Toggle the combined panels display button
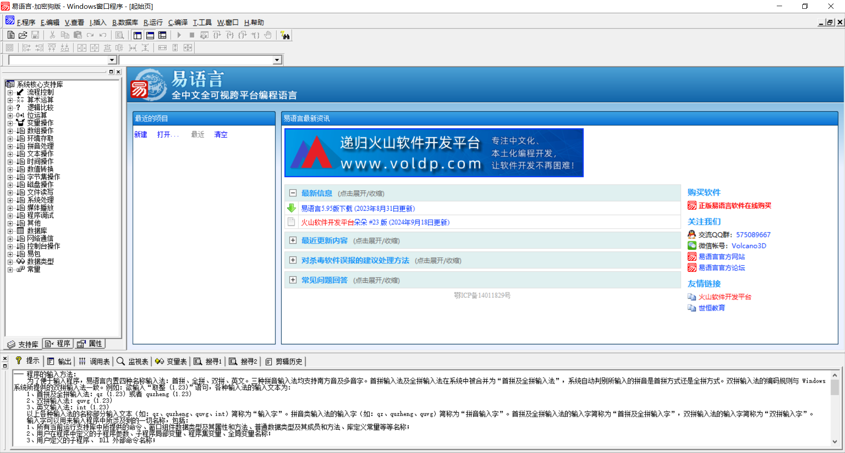 162,35
